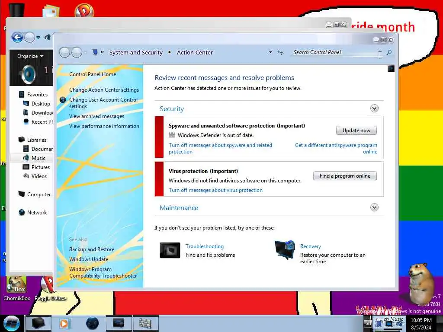This screenshot has width=443, height=332.
Task: Open Turn off messages about spyware link
Action: pos(220,149)
